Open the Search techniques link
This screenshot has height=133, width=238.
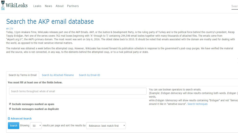click(x=197, y=104)
